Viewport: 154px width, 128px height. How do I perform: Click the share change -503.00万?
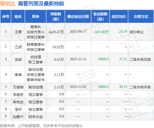point(101,32)
